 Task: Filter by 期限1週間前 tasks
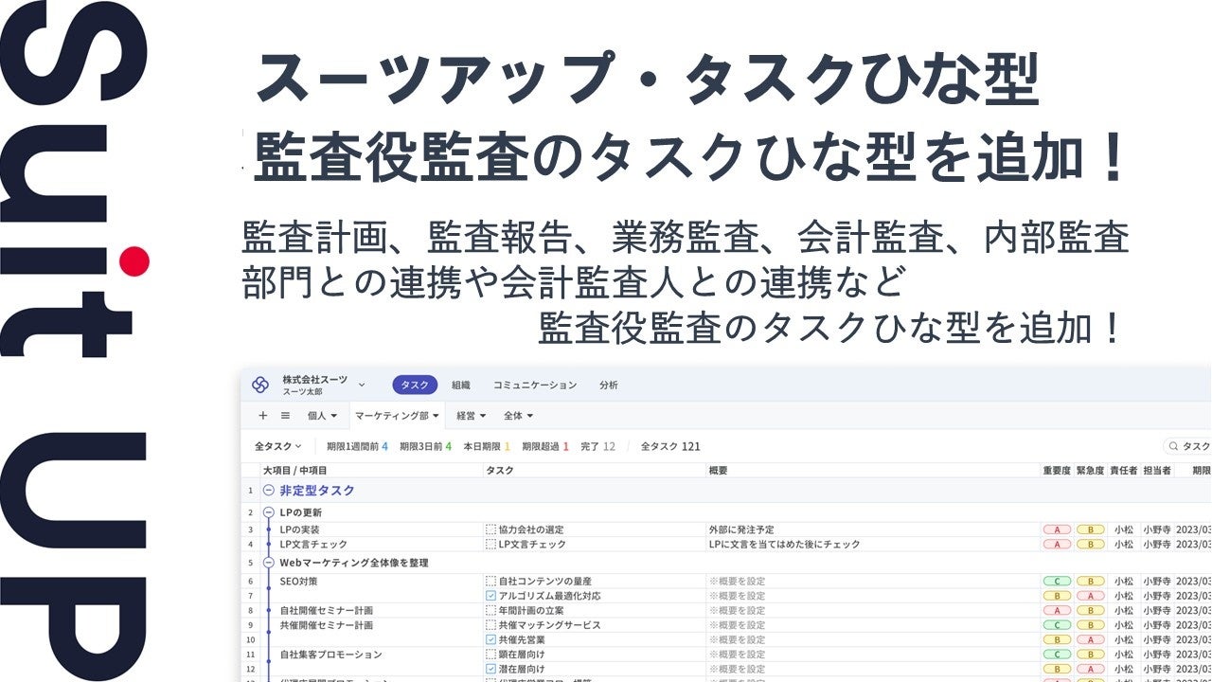coord(357,446)
